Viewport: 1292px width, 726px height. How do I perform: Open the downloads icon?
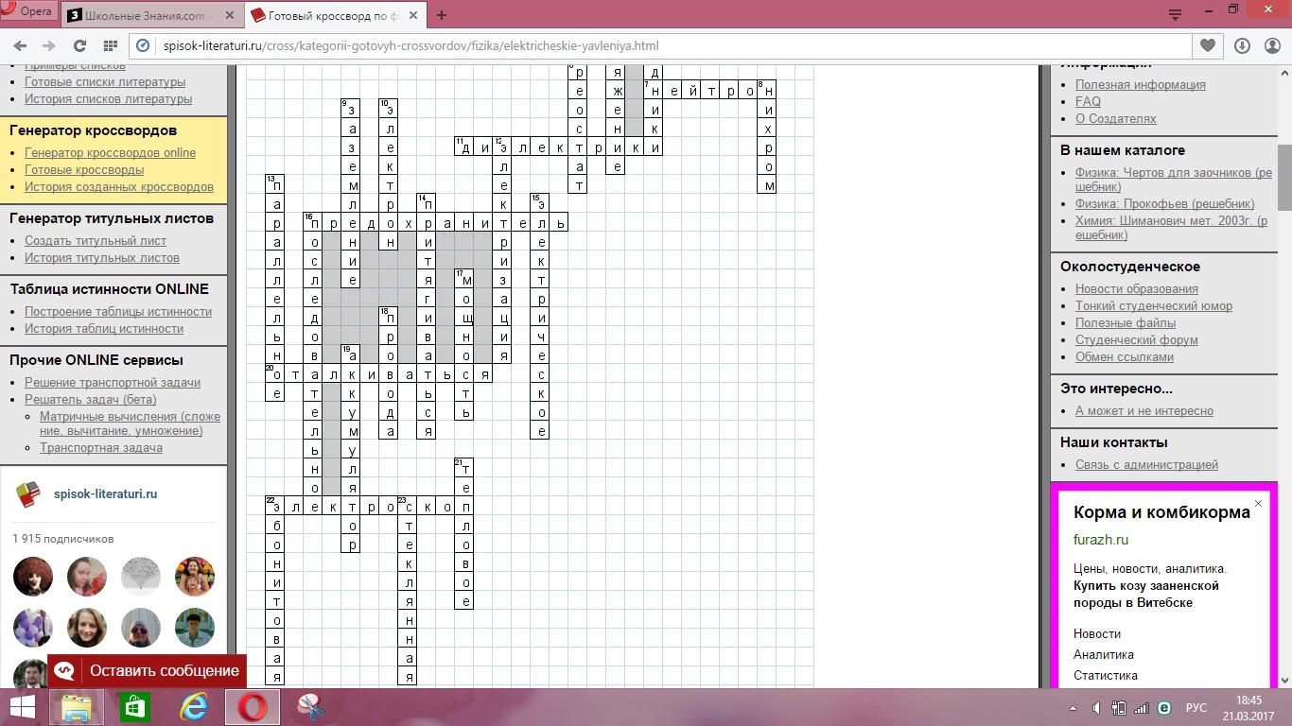click(x=1243, y=45)
